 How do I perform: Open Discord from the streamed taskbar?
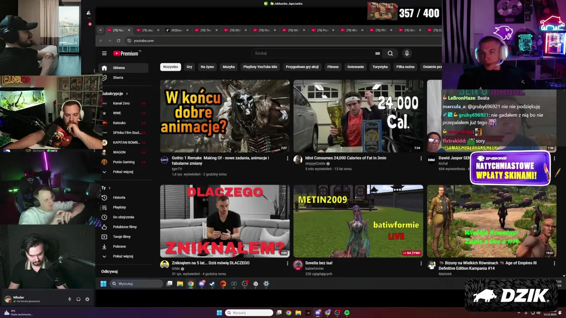click(202, 284)
